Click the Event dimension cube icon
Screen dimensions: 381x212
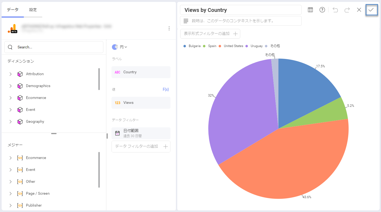pos(20,110)
